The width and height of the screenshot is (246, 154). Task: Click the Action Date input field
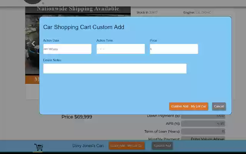coord(67,49)
